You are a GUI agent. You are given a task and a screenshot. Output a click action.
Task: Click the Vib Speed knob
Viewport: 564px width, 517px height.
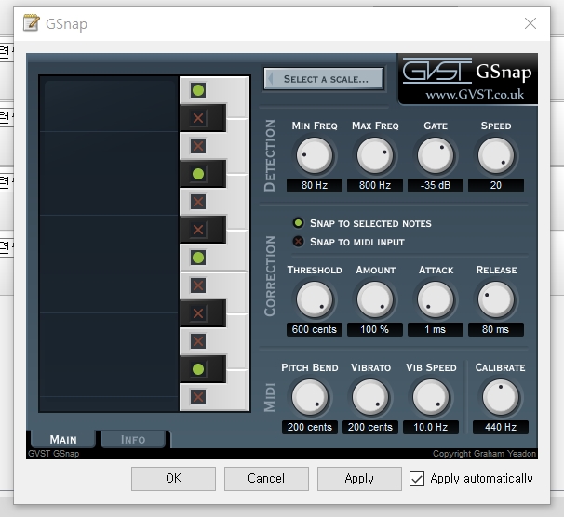431,397
